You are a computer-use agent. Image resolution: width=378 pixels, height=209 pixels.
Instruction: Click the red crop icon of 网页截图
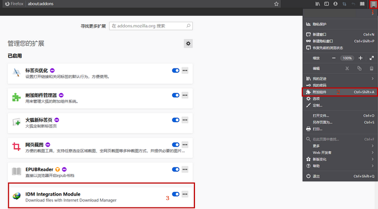coord(16,147)
